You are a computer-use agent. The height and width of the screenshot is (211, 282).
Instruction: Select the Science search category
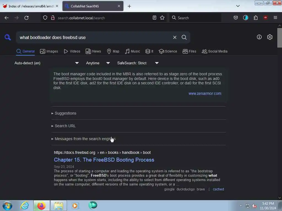[168, 51]
